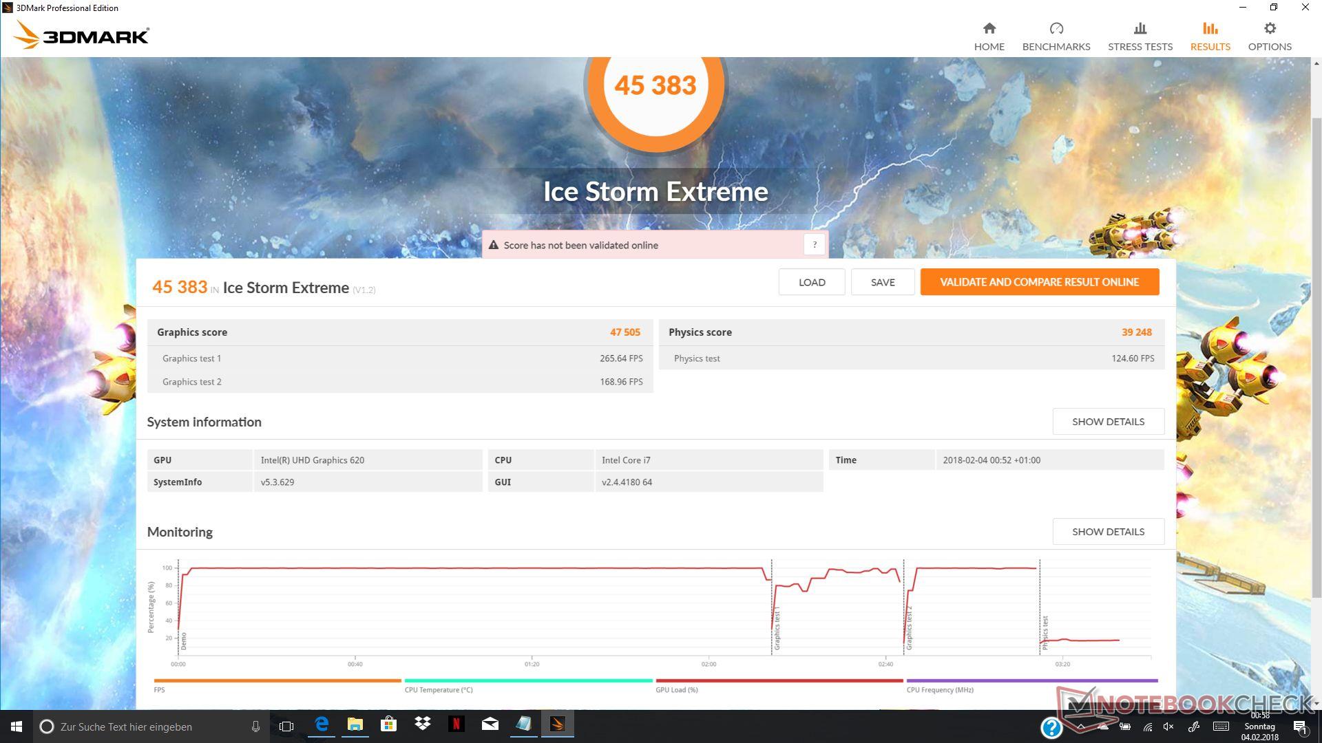Launch Microsoft Edge from the taskbar

pos(322,725)
